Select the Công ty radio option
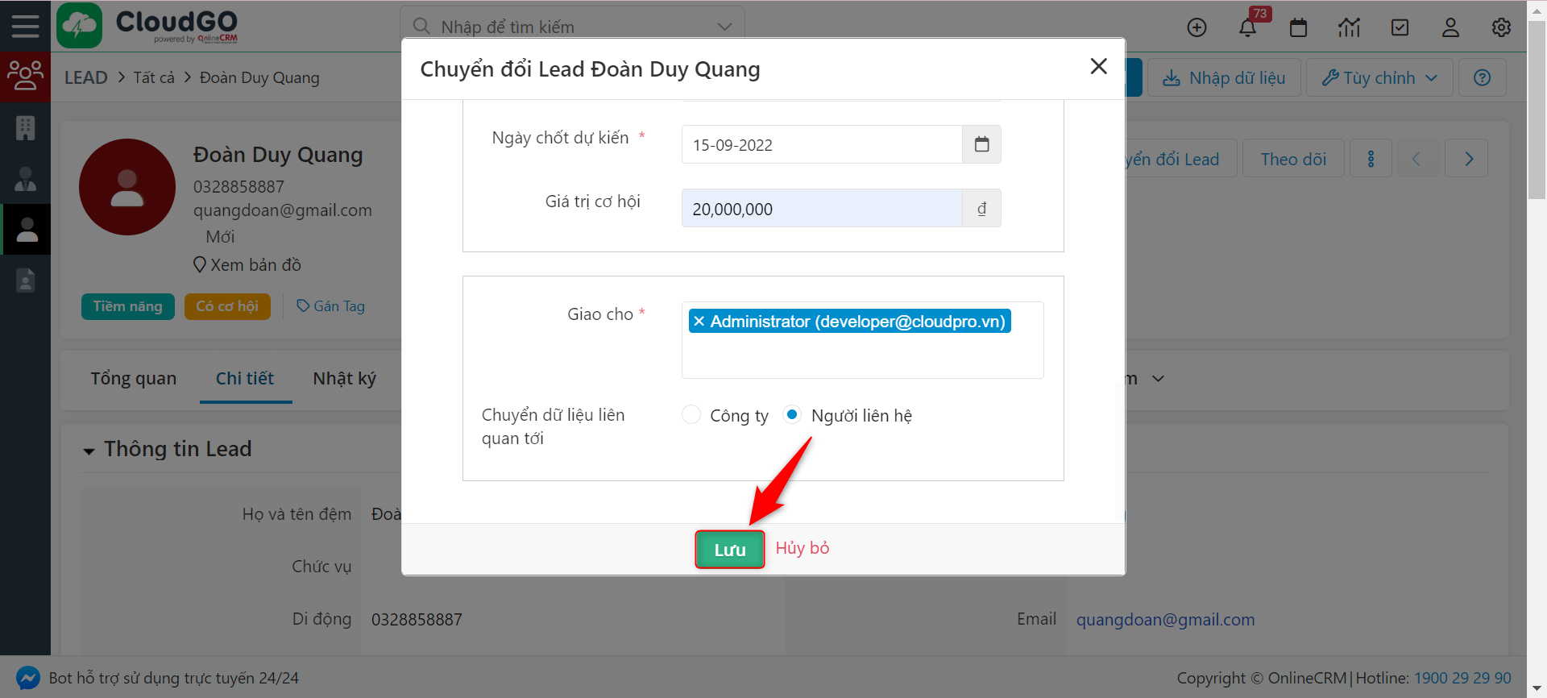Viewport: 1547px width, 698px height. (691, 415)
